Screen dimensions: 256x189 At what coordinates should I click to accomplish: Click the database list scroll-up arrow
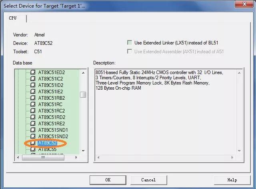83,73
